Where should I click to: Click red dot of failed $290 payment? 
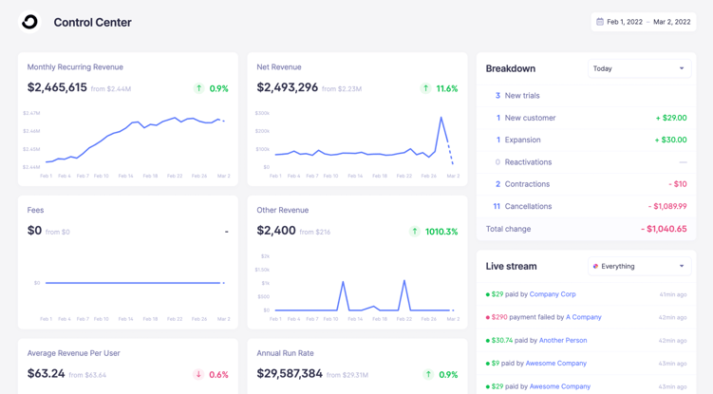[488, 317]
